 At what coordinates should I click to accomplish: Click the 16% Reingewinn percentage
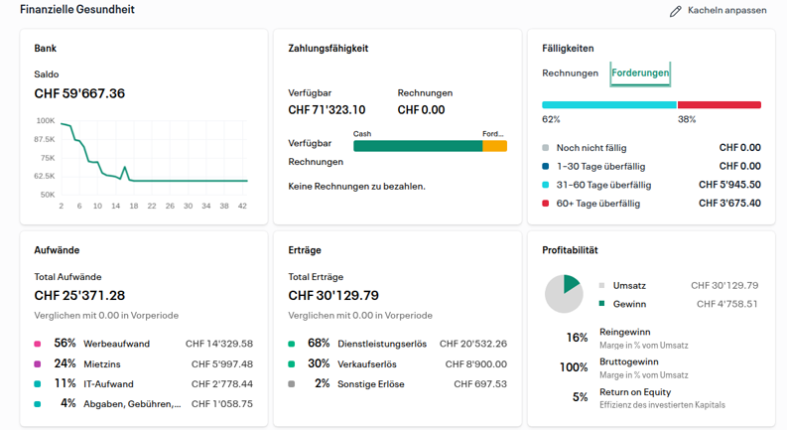click(577, 338)
